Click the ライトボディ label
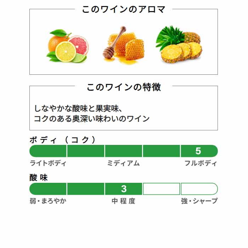The image size is (248, 248). click(48, 163)
